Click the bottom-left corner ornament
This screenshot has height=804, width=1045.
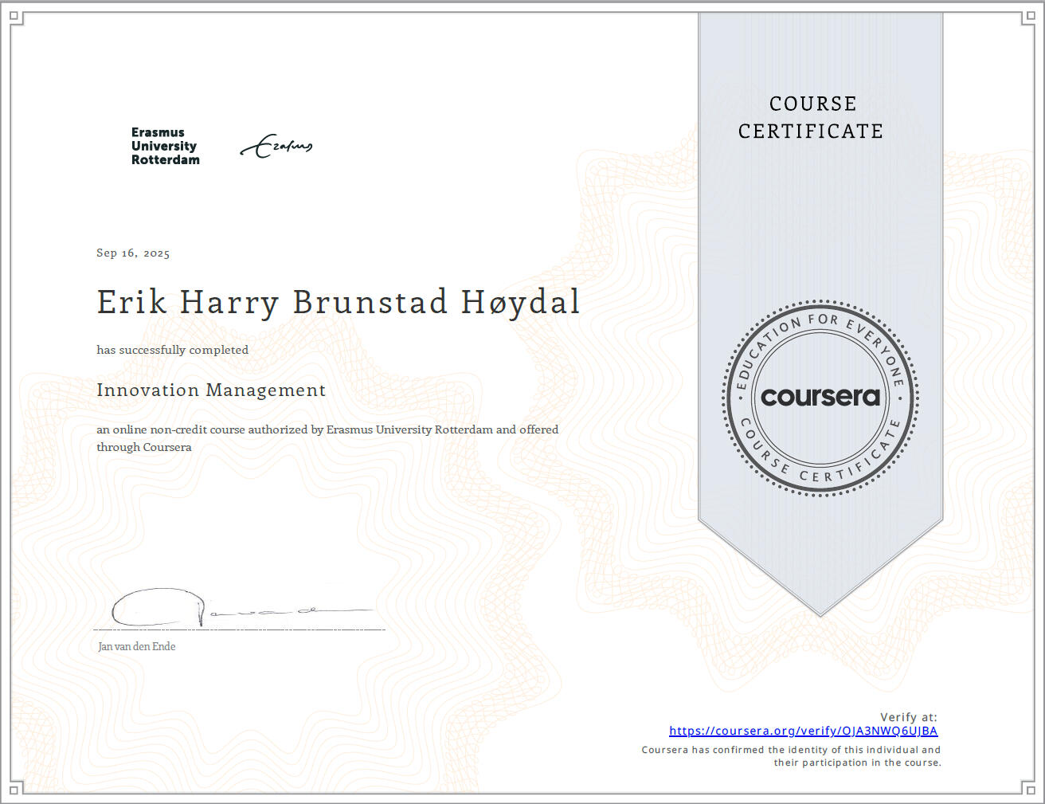click(x=16, y=787)
